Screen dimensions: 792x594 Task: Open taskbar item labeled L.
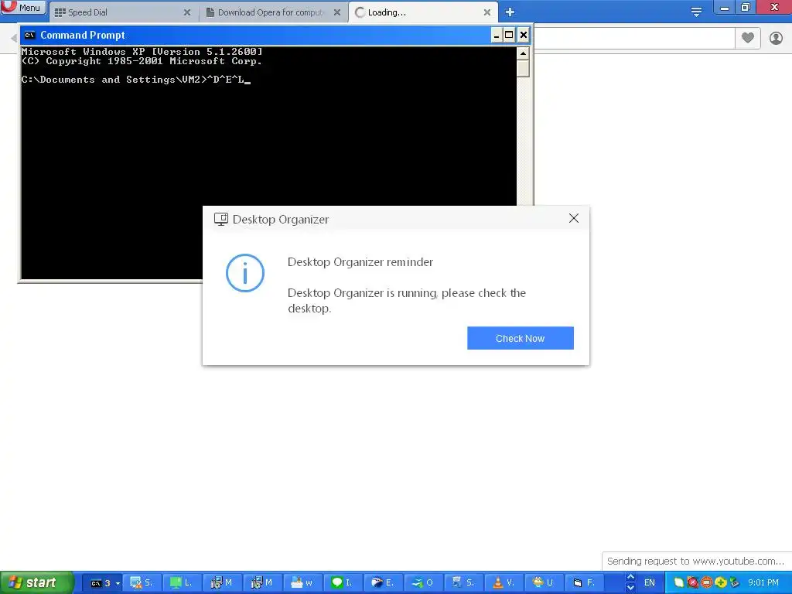coord(181,583)
